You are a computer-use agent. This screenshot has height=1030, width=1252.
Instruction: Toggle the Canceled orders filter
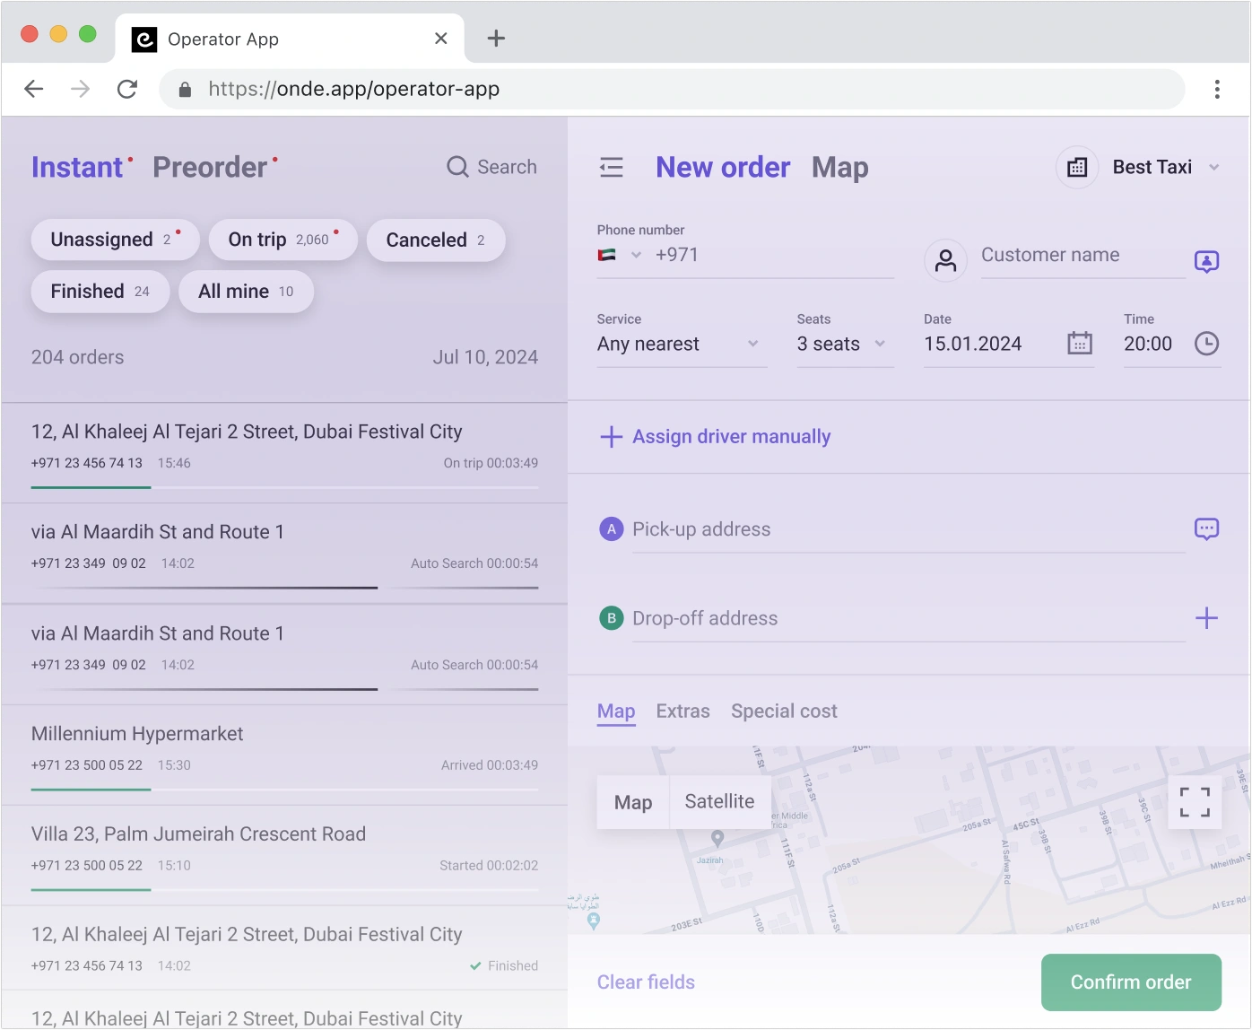pos(436,240)
